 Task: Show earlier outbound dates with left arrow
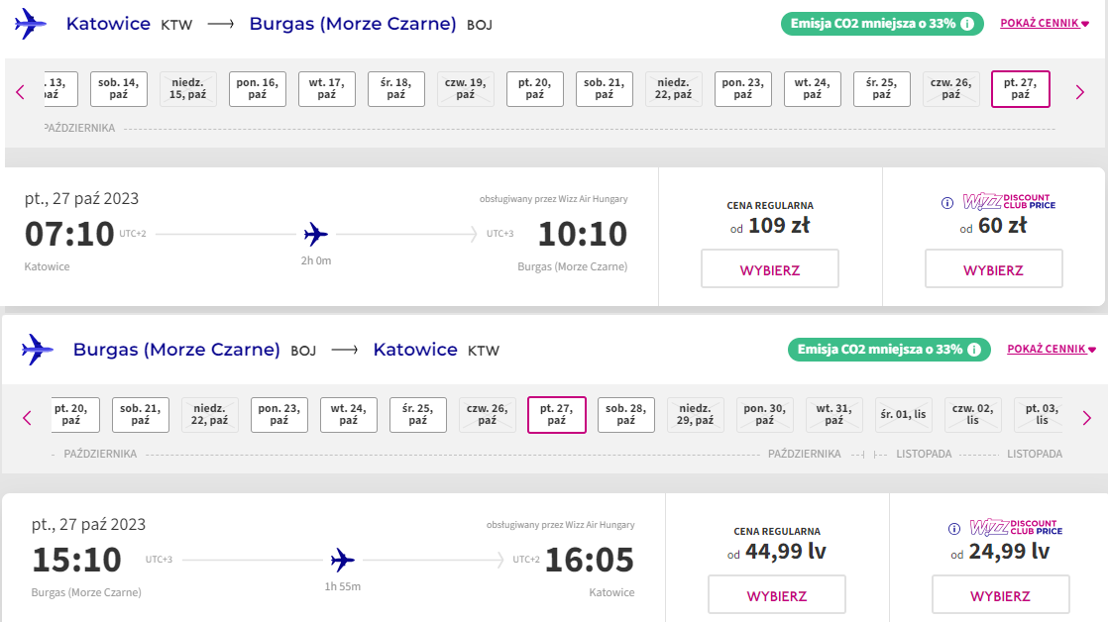pos(21,92)
